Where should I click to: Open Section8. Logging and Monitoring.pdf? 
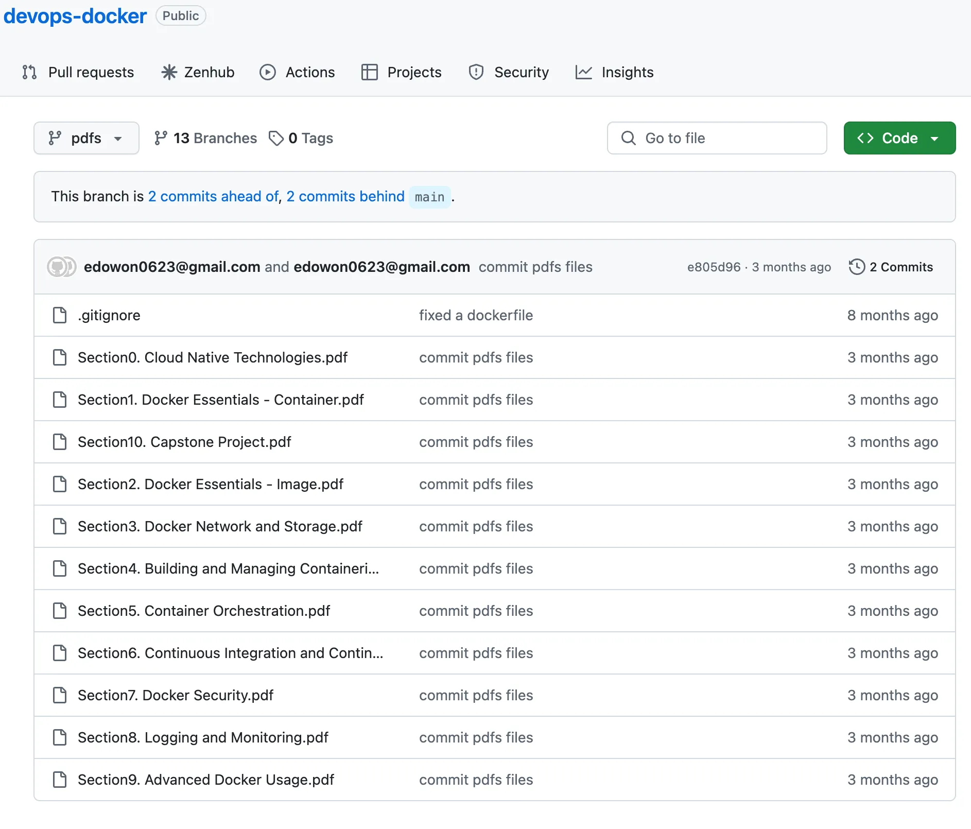pos(203,737)
